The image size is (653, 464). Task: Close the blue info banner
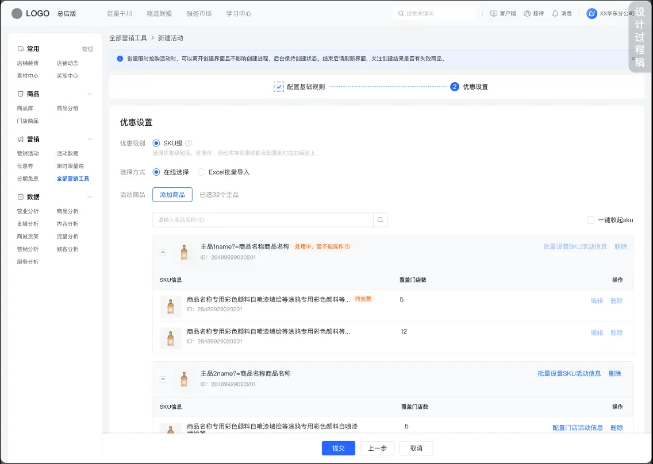pyautogui.click(x=633, y=59)
